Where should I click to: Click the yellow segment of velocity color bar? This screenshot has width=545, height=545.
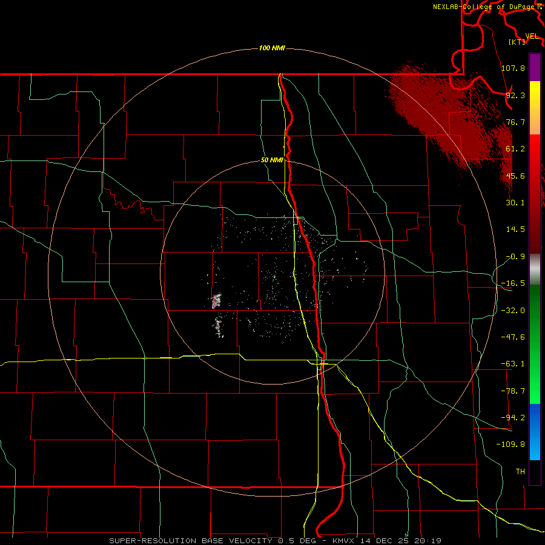(x=535, y=108)
